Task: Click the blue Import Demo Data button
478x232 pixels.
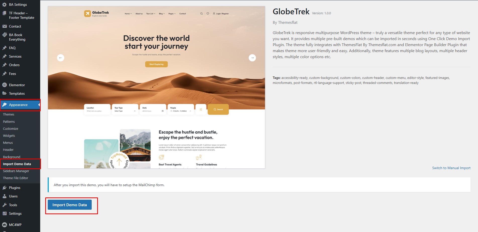Action: (70, 205)
